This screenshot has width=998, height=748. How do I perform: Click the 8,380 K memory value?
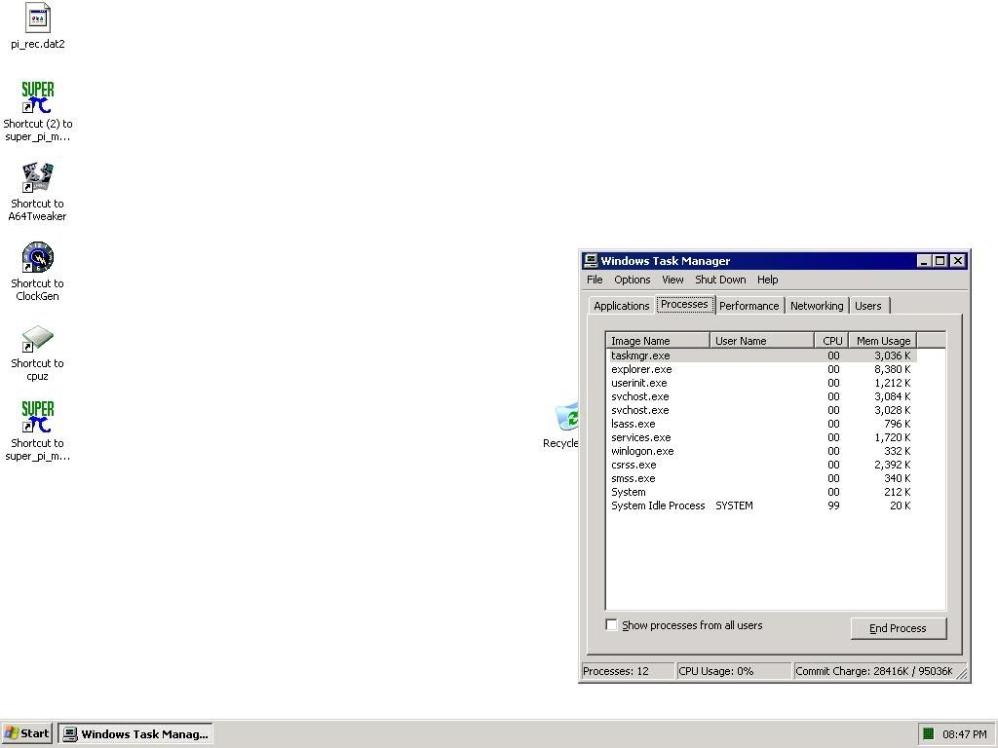893,369
